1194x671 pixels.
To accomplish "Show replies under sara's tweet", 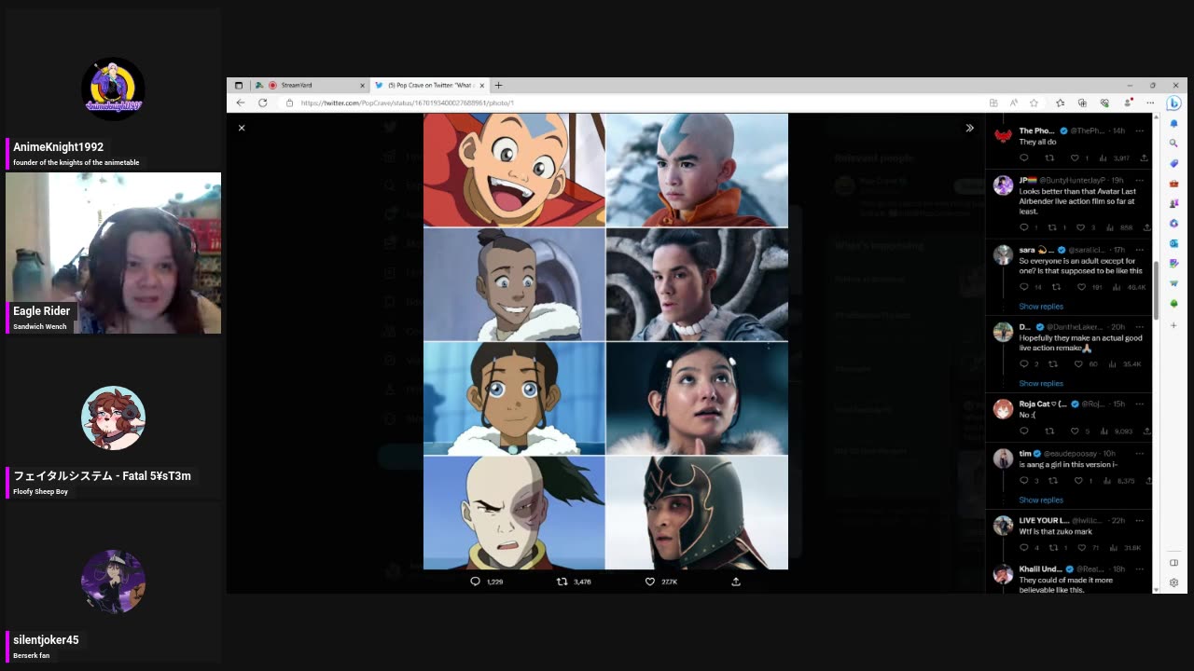I will 1041,307.
